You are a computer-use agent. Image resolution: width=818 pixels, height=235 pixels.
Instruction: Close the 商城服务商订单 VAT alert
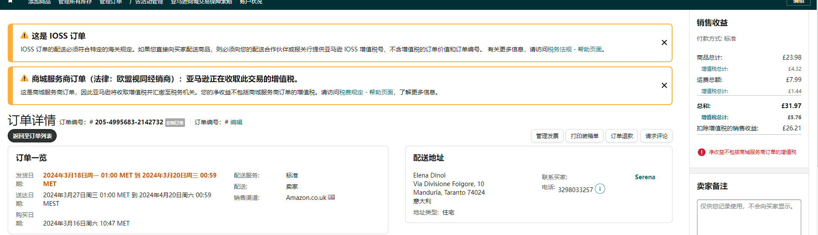tap(664, 85)
